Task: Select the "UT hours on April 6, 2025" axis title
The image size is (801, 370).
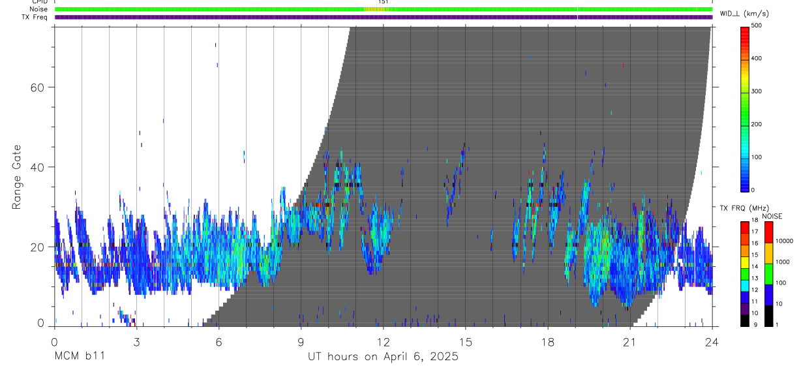Action: 383,357
